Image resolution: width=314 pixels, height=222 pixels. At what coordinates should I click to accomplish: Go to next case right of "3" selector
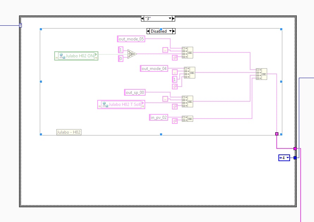click(173, 18)
